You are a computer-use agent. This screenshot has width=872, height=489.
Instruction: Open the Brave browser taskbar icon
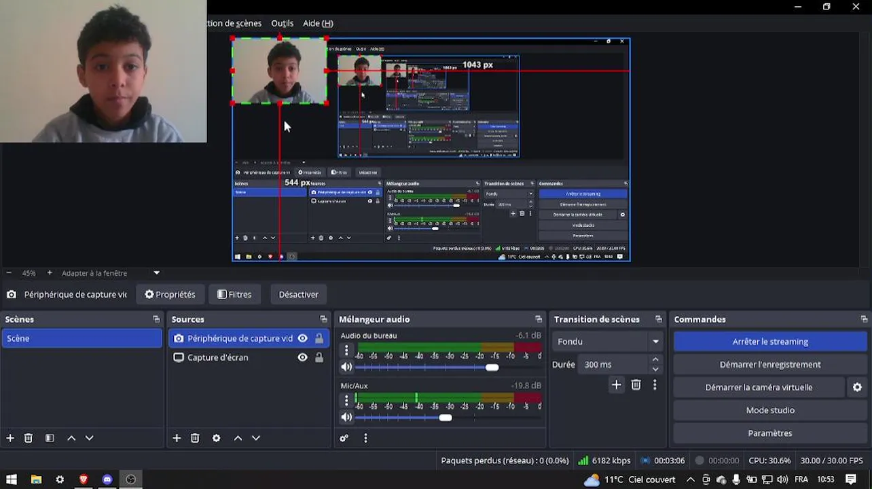tap(84, 479)
